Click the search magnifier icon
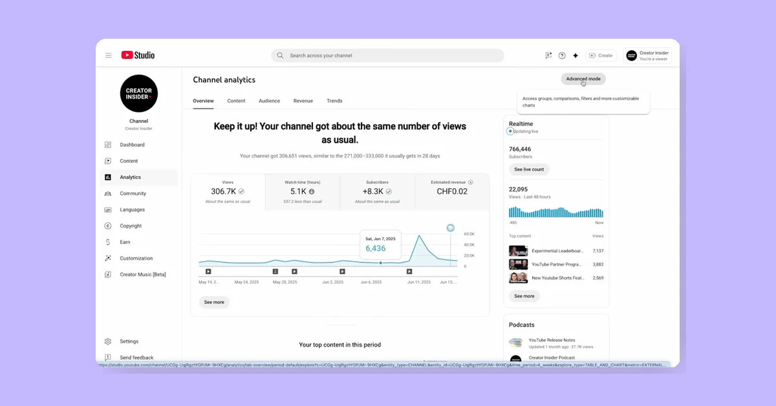 (x=280, y=56)
